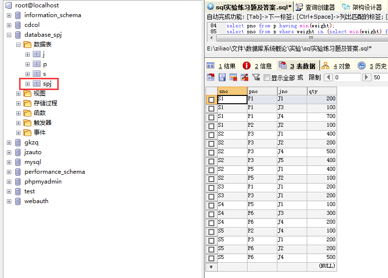Expand table spj node
Screen dimensions: 388x278
[28, 84]
